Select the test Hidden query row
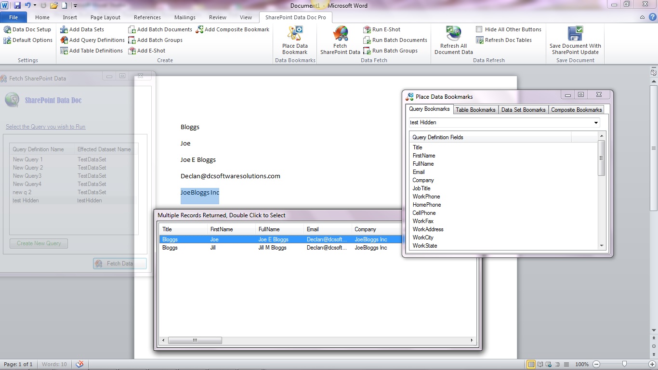 74,200
